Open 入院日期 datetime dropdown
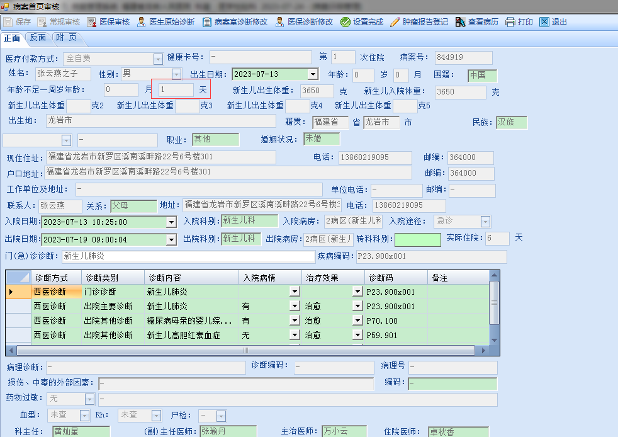The image size is (618, 437). point(171,222)
